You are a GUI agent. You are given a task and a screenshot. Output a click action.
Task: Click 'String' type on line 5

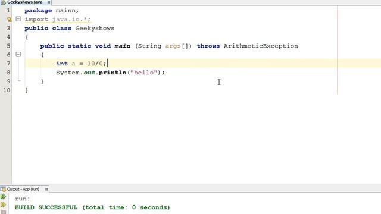(x=149, y=46)
